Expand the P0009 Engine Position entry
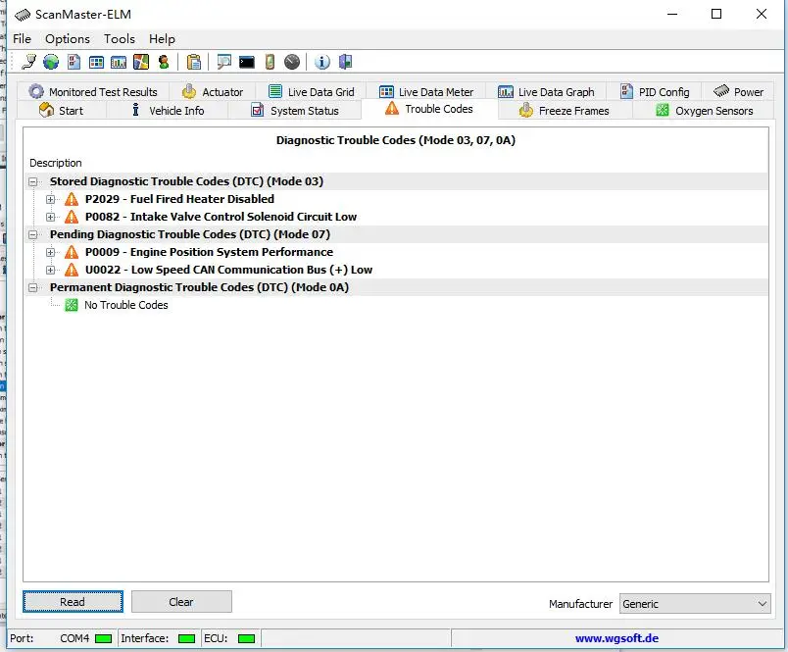 tap(50, 252)
